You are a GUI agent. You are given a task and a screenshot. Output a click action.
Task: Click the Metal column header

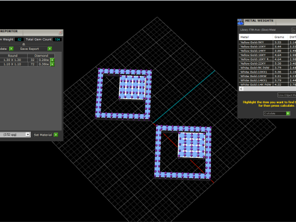pyautogui.click(x=256, y=37)
